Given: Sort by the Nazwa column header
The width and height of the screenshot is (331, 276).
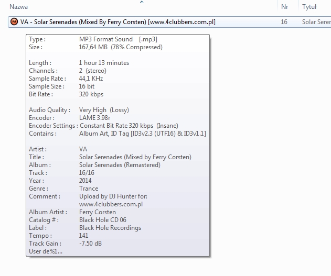Looking at the screenshot, I should pyautogui.click(x=18, y=7).
